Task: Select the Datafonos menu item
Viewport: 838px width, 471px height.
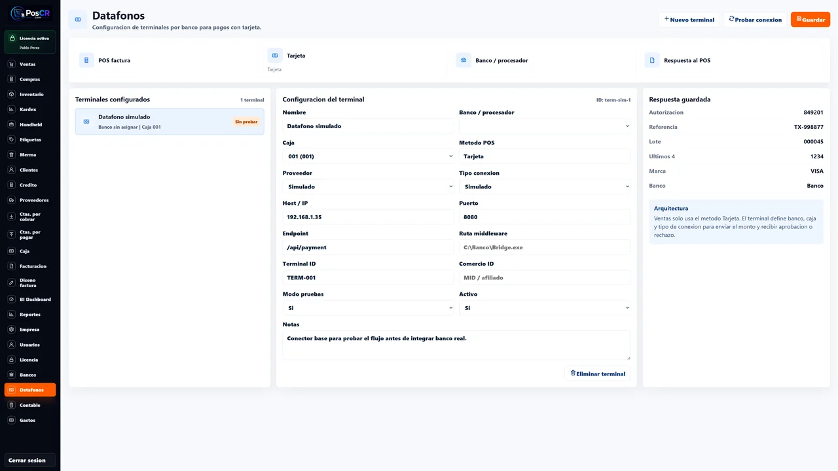Action: (30, 390)
